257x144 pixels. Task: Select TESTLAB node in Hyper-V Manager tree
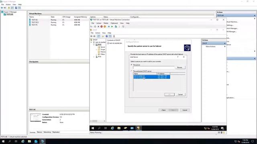coord(10,14)
